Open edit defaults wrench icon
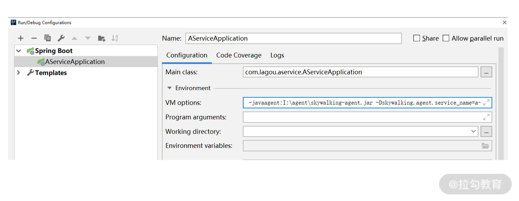The height and width of the screenshot is (201, 519). (x=61, y=38)
